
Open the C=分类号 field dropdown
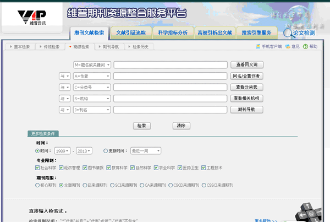pyautogui.click(x=92, y=87)
